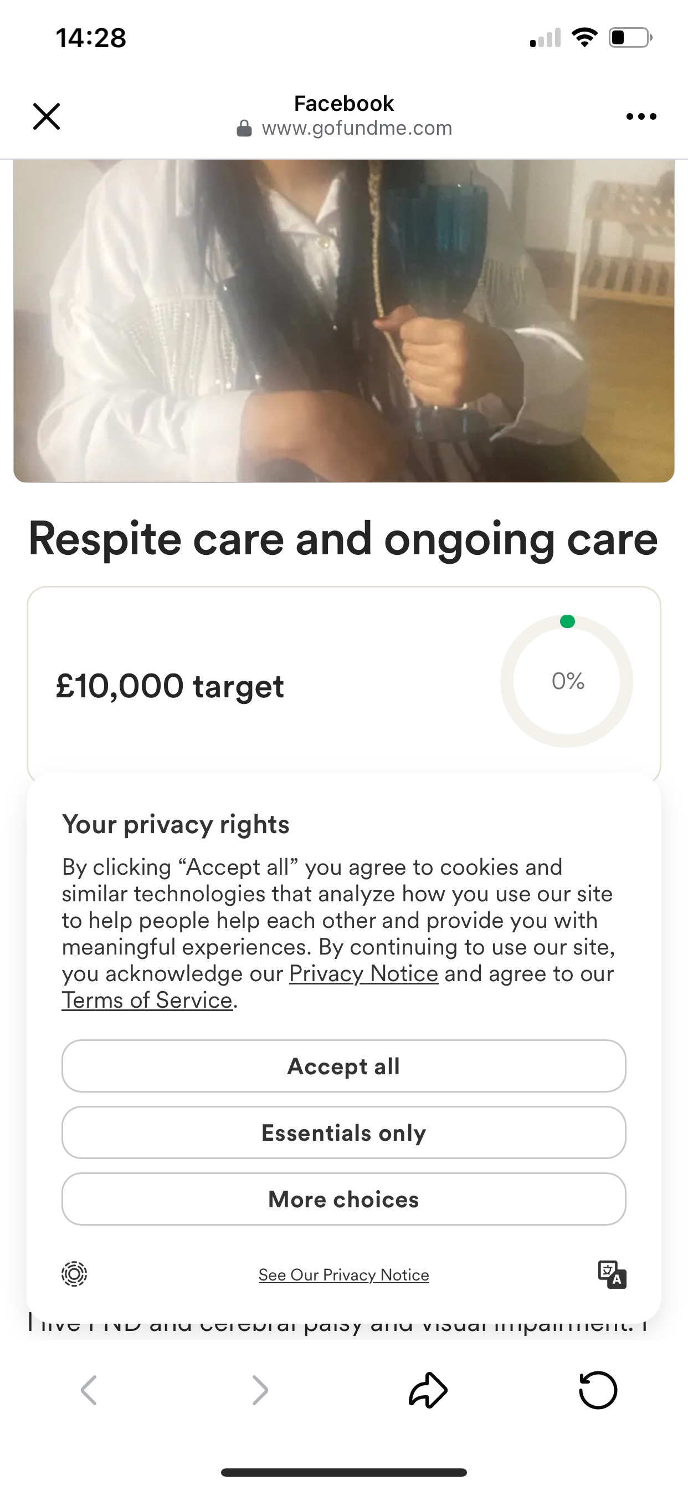Open the Terms of Service link
This screenshot has height=1490, width=688.
147,1000
